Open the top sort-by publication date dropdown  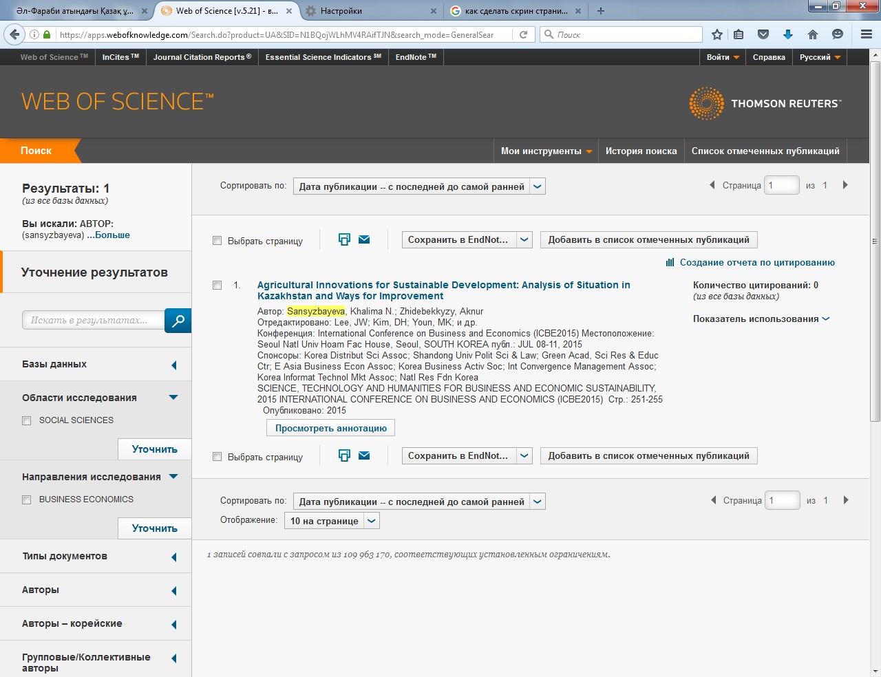tap(419, 186)
